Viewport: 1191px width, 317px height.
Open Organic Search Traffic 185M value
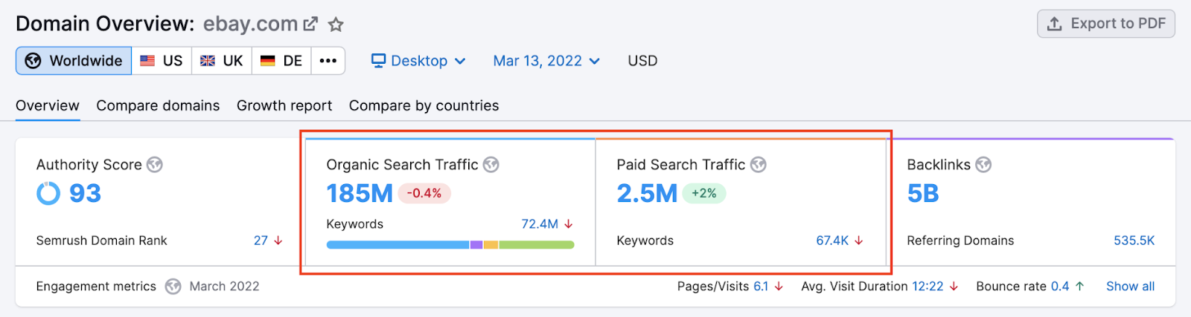pos(360,194)
